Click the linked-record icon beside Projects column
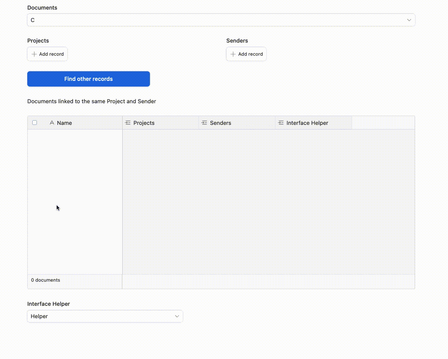The width and height of the screenshot is (448, 359). pos(128,123)
